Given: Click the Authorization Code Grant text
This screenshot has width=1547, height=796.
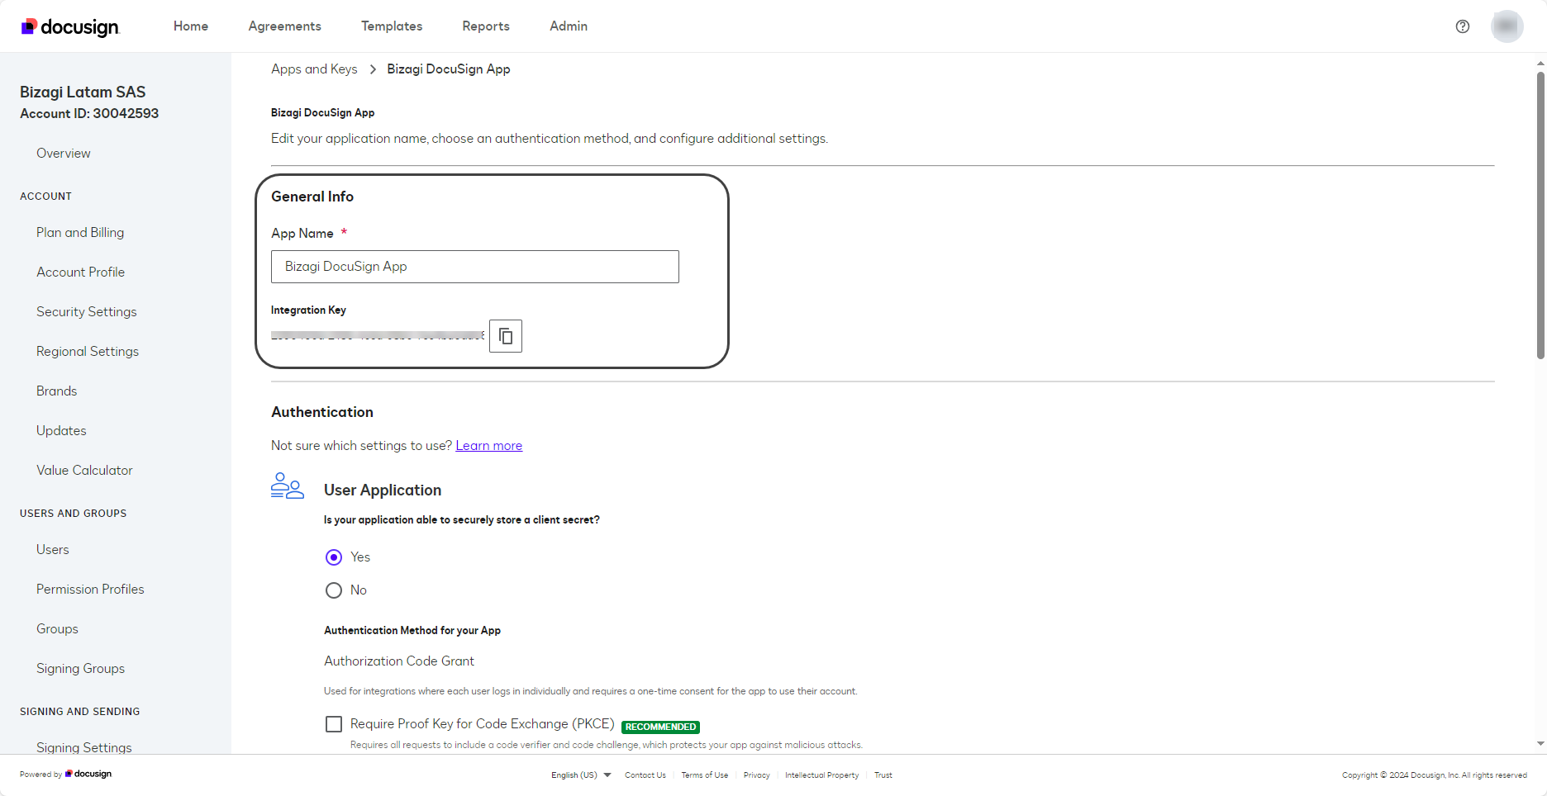Looking at the screenshot, I should pos(399,661).
